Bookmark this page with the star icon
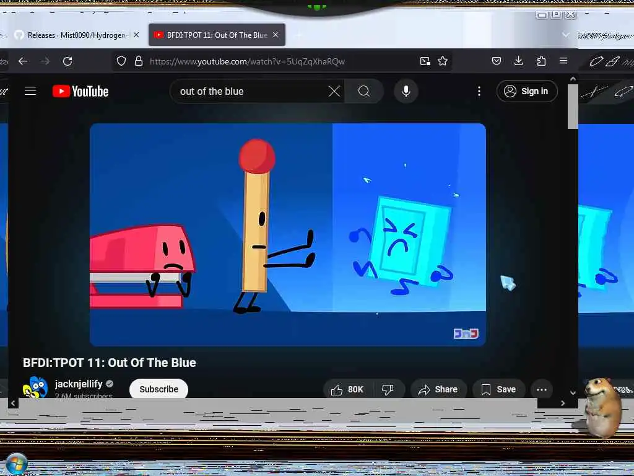This screenshot has width=634, height=476. coord(443,61)
